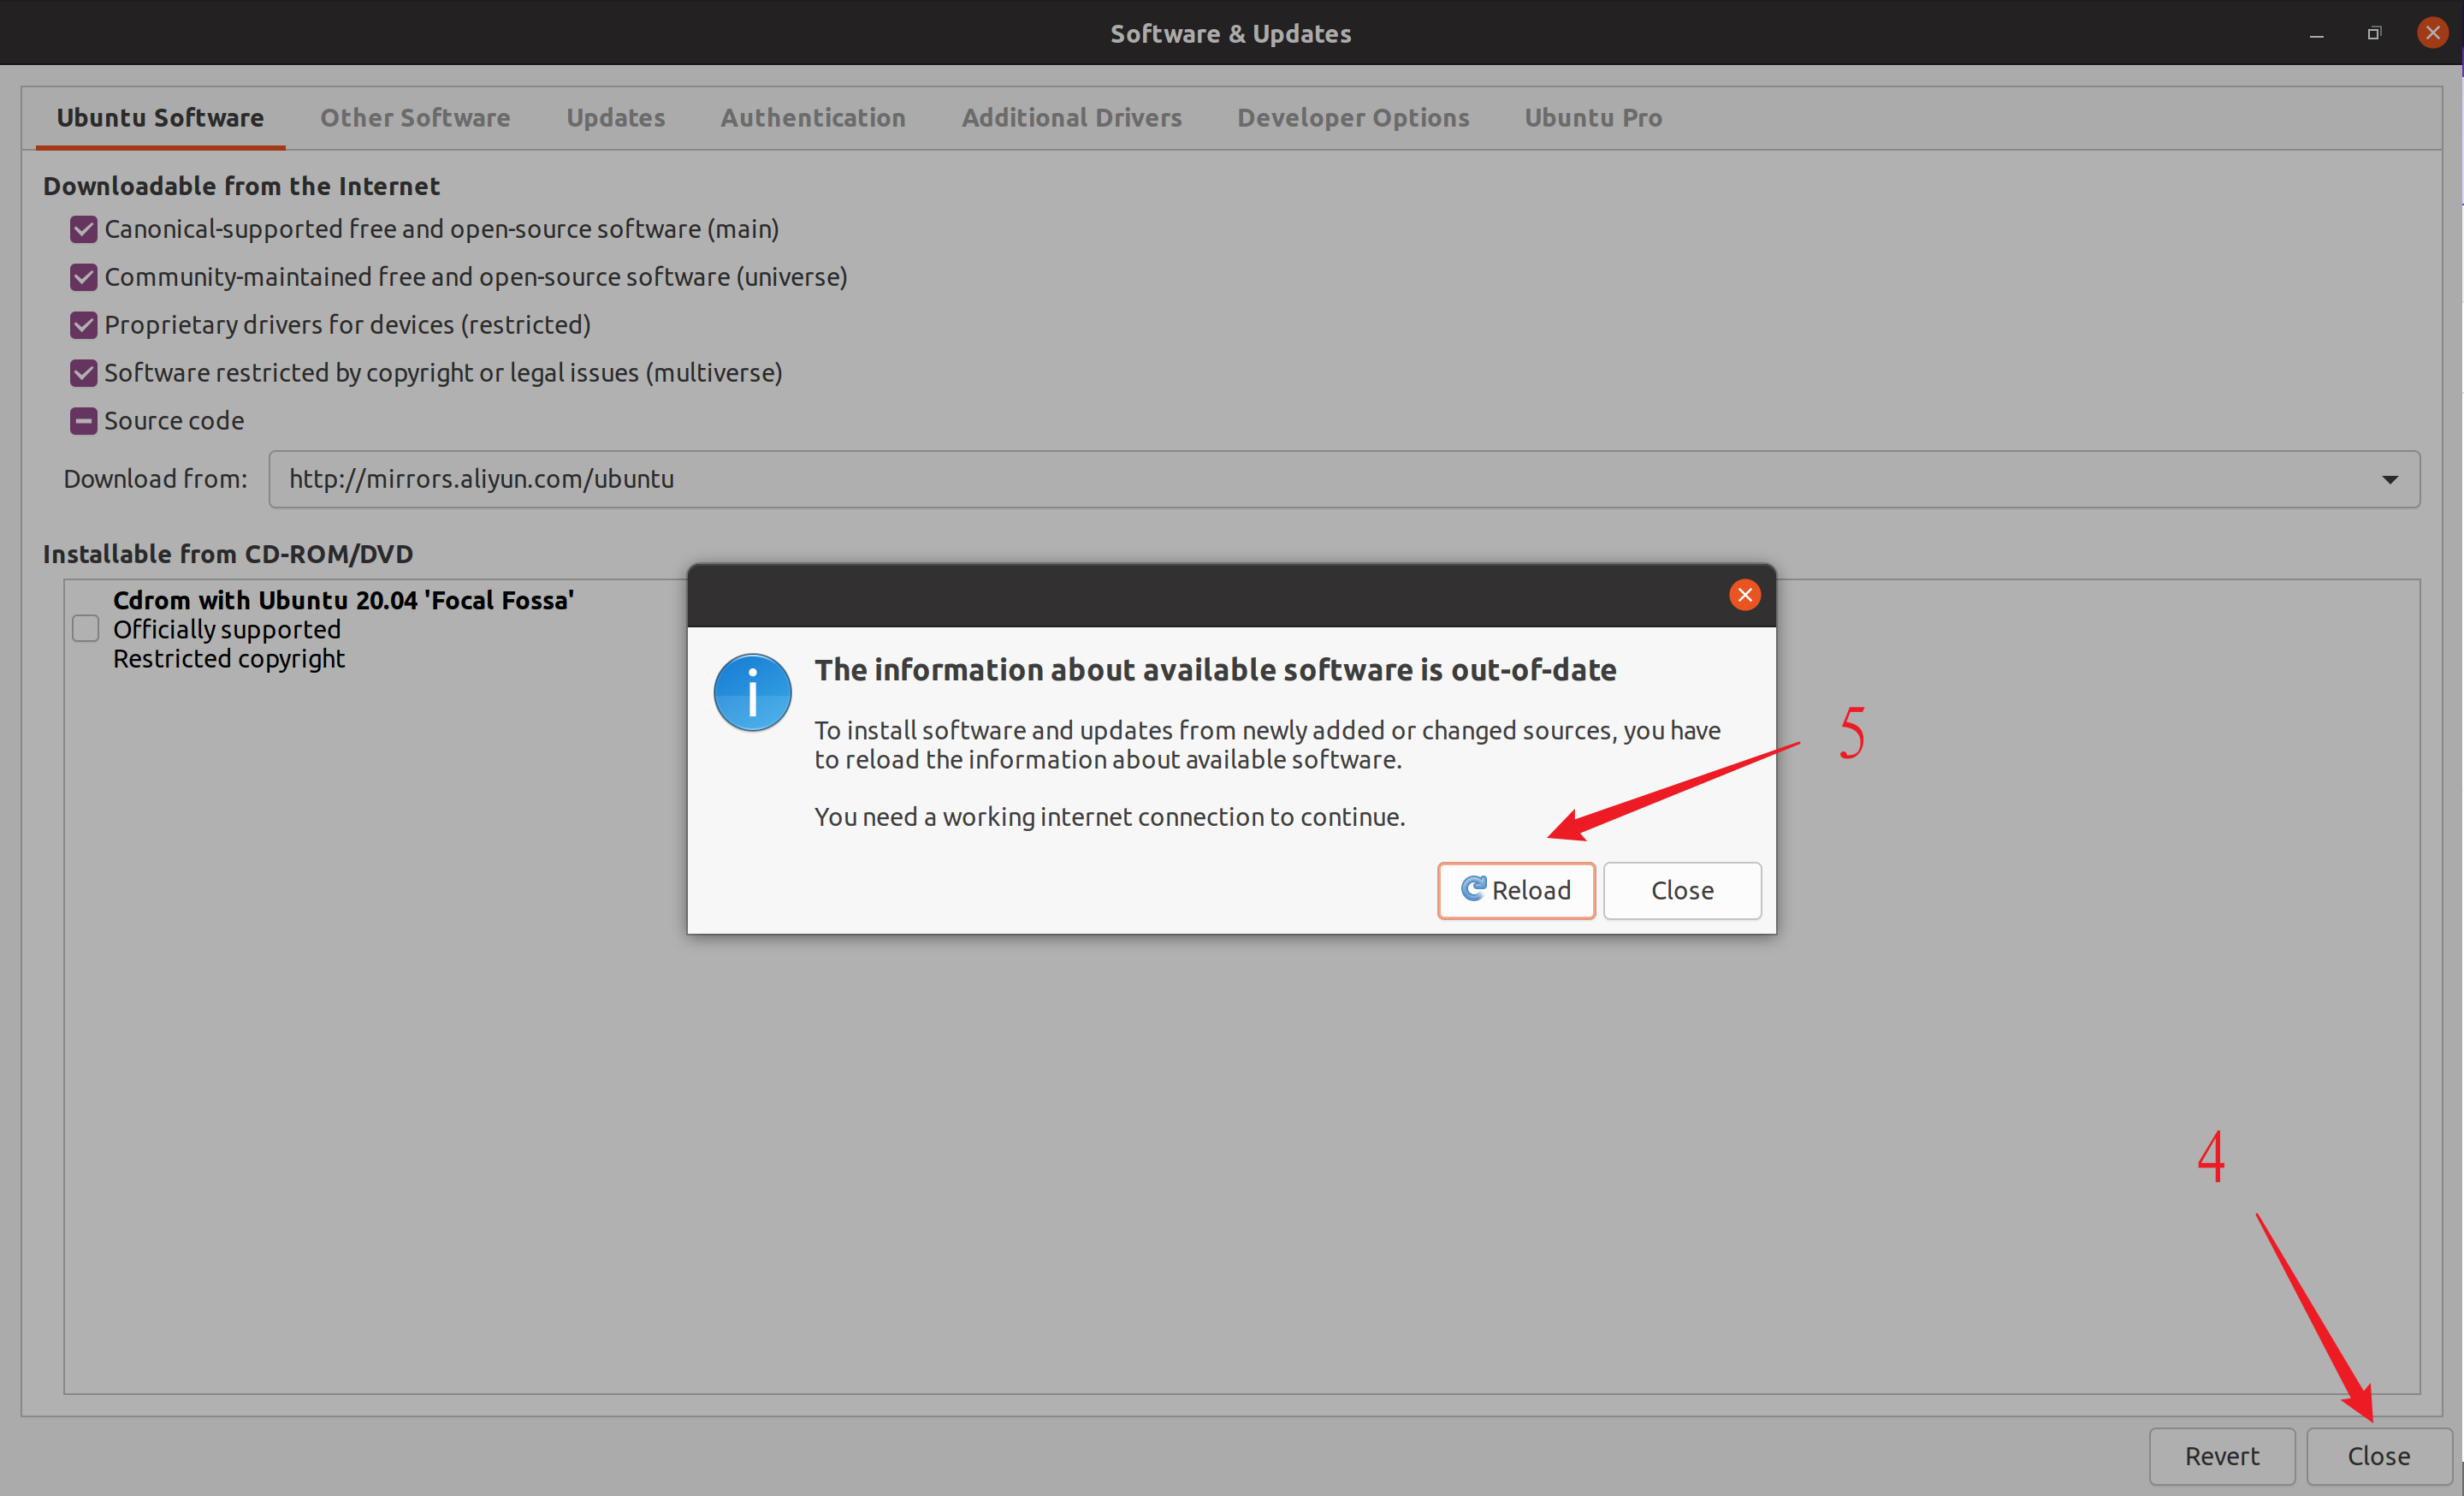This screenshot has height=1496, width=2464.
Task: Click the dialog info icon
Action: (751, 693)
